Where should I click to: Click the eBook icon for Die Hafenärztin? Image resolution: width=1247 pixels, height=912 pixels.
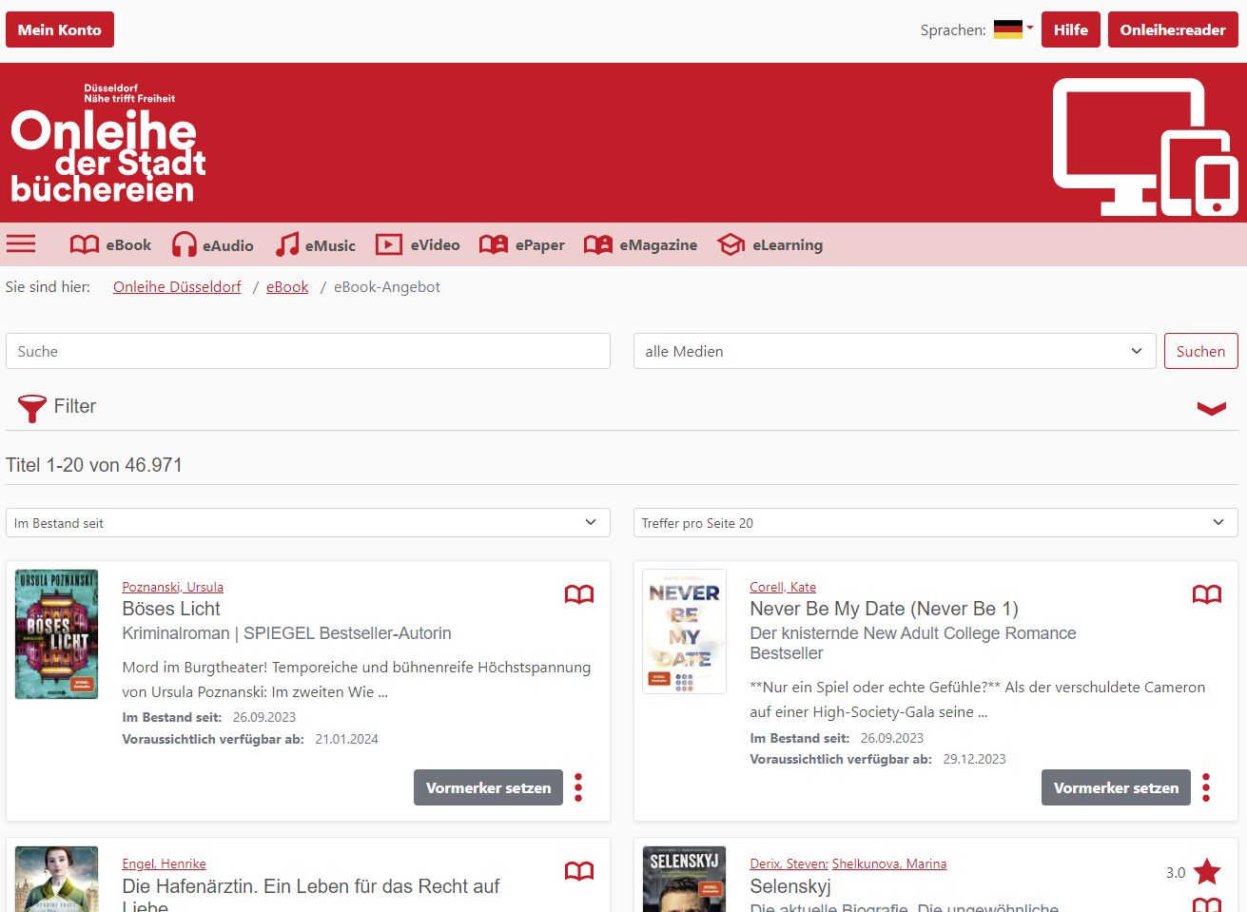tap(579, 871)
